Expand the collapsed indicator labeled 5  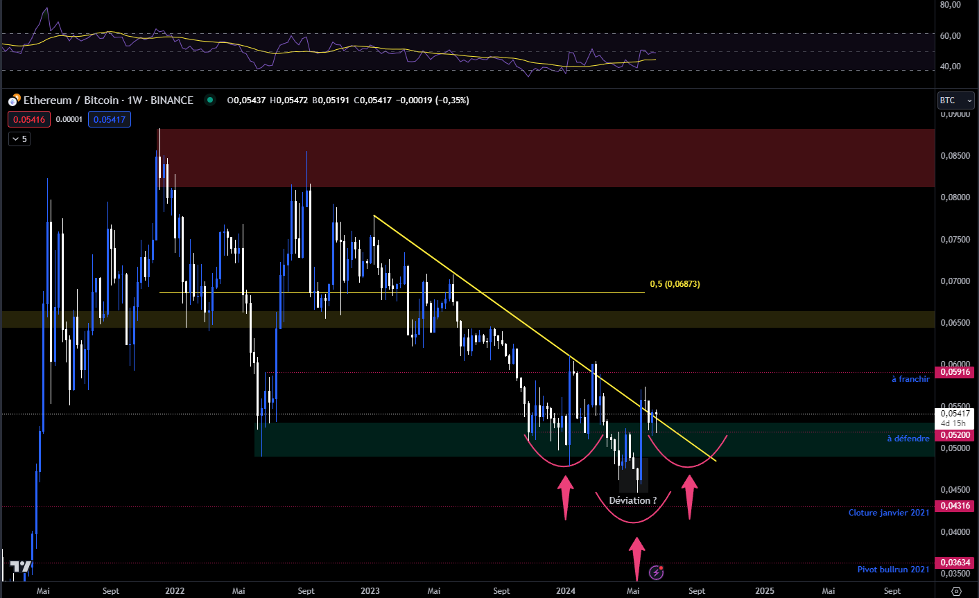pos(19,139)
